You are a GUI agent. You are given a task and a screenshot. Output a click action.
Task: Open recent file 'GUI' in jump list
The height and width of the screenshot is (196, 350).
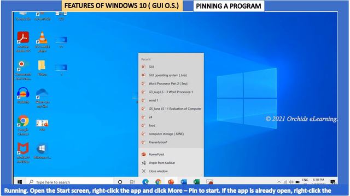coord(171,66)
